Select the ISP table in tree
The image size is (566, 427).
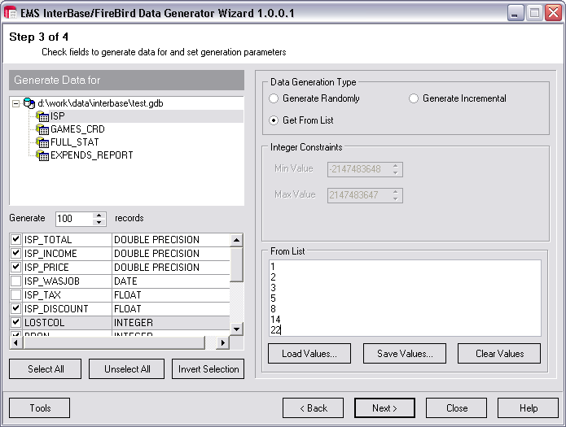tap(57, 116)
